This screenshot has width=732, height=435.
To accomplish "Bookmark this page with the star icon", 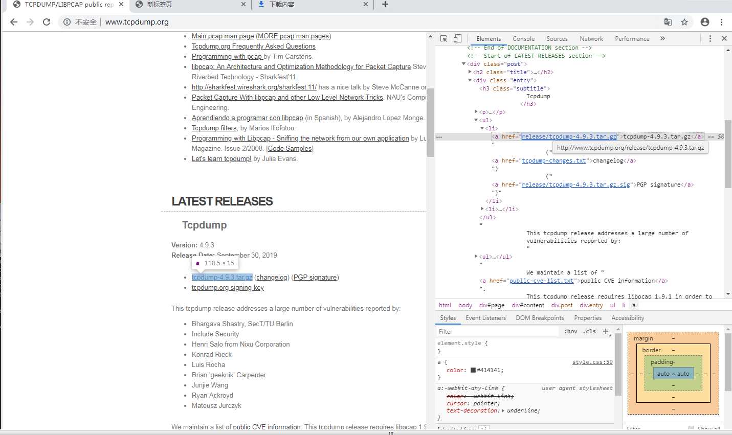I will pos(684,22).
